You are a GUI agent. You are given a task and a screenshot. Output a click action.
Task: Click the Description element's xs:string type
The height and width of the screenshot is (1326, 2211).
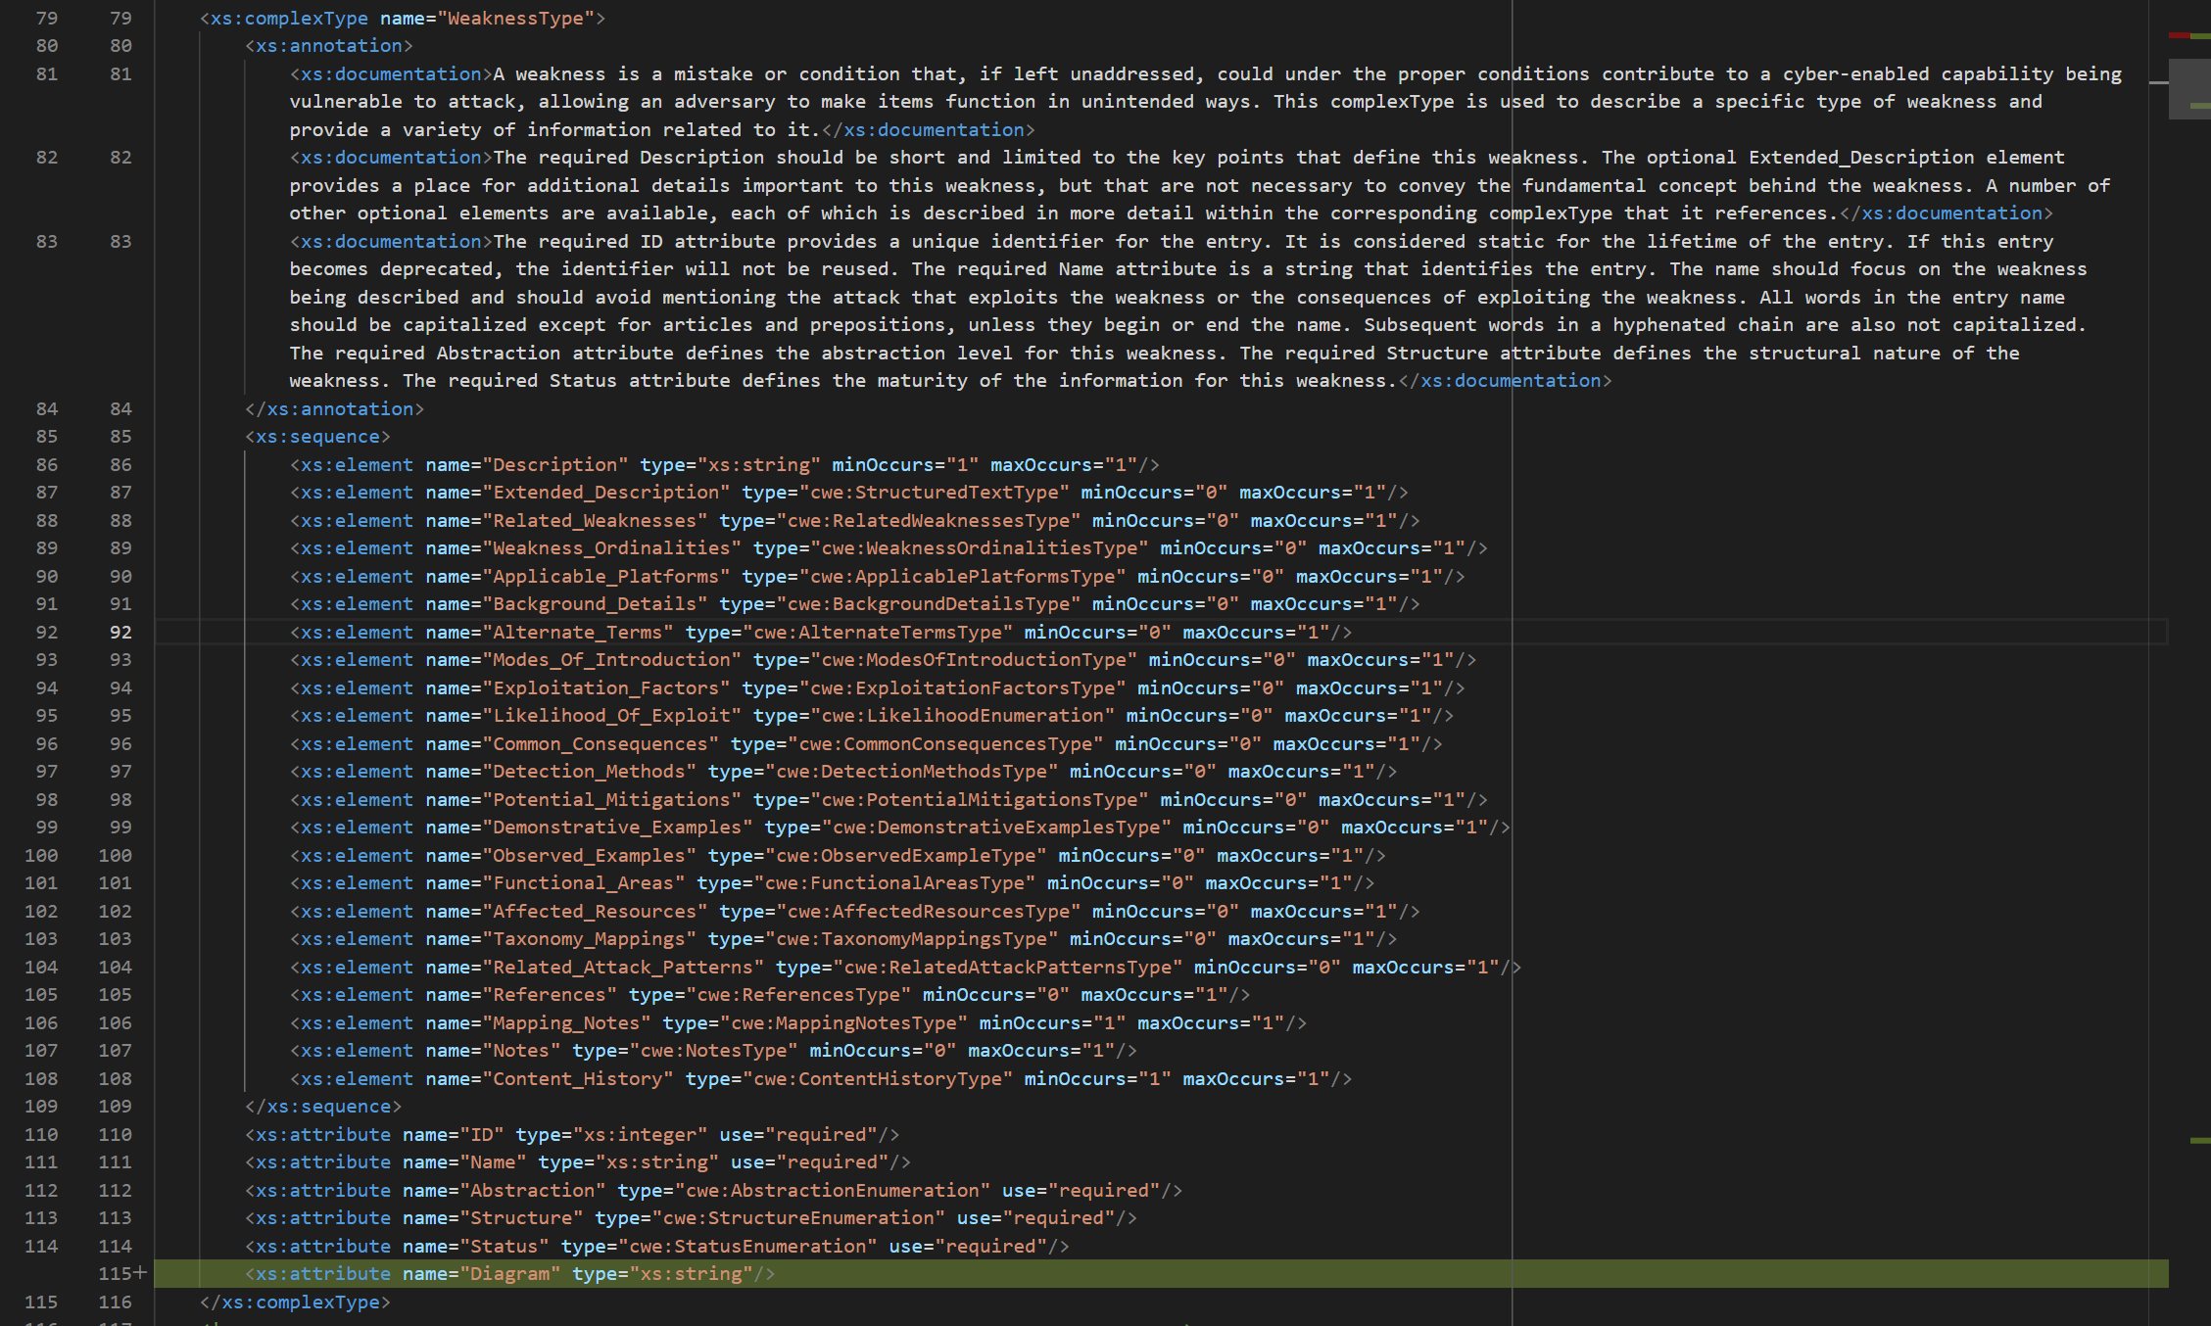point(758,465)
